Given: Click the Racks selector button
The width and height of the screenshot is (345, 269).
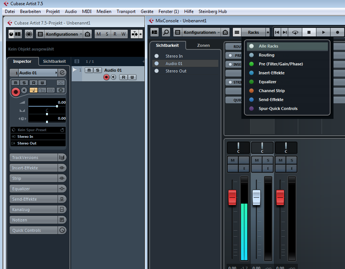Looking at the screenshot, I should [253, 32].
